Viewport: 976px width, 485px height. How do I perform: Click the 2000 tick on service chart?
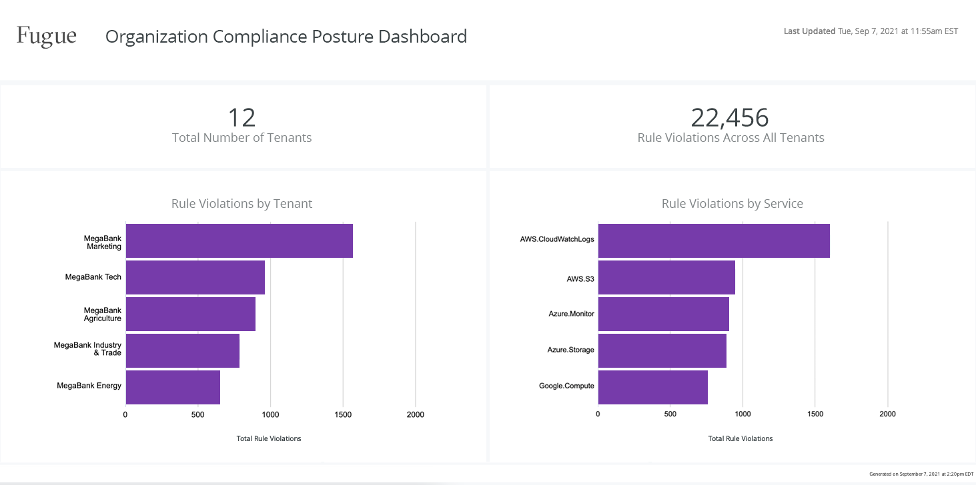(887, 414)
